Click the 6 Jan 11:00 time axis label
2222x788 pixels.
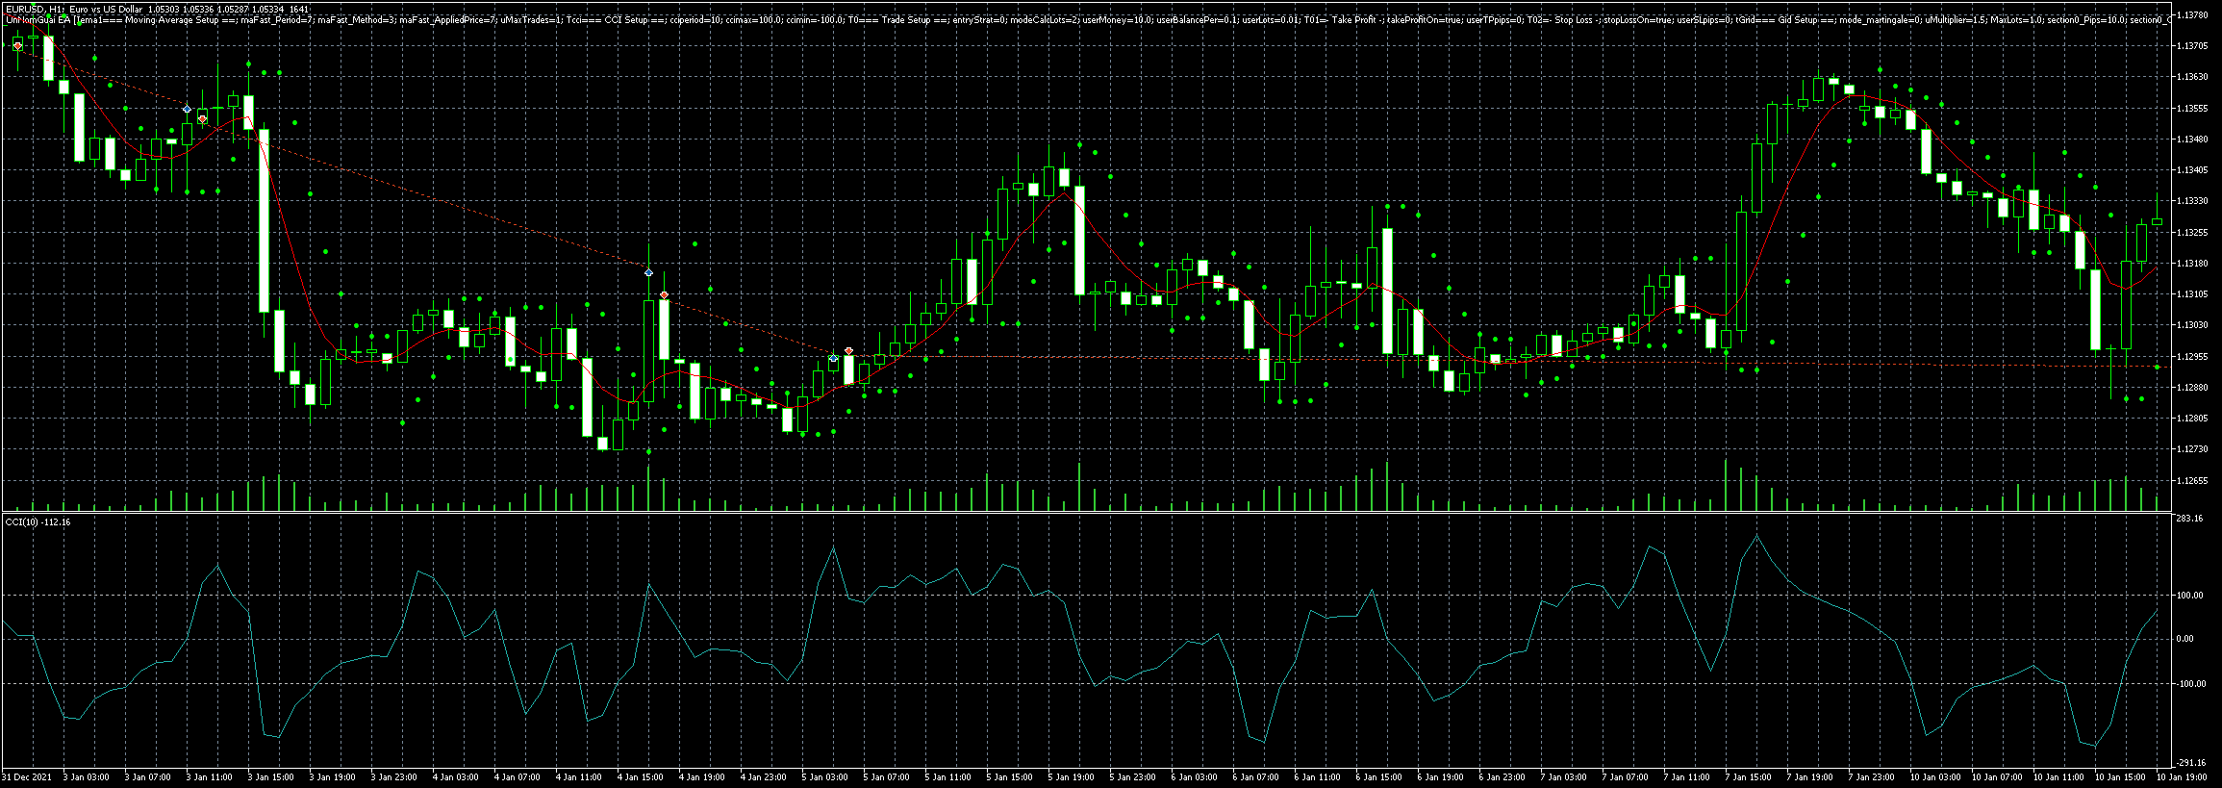(1317, 776)
